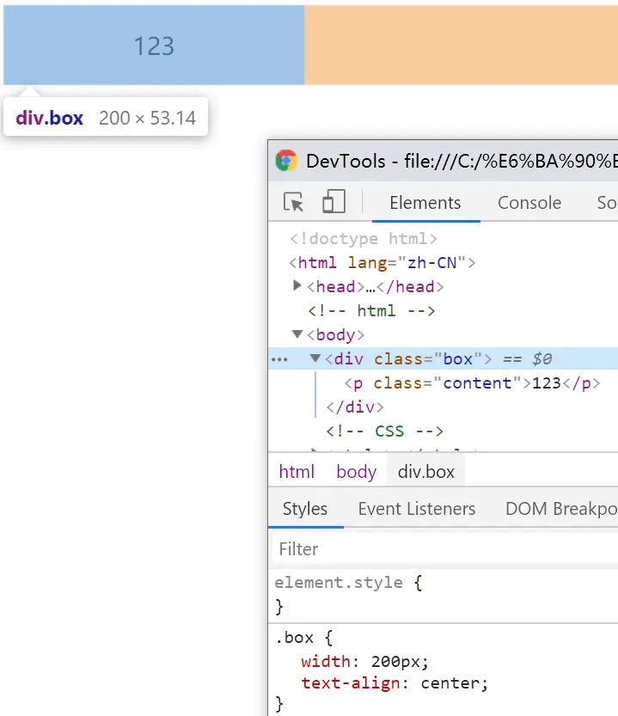Switch to the Console tab

pos(529,203)
